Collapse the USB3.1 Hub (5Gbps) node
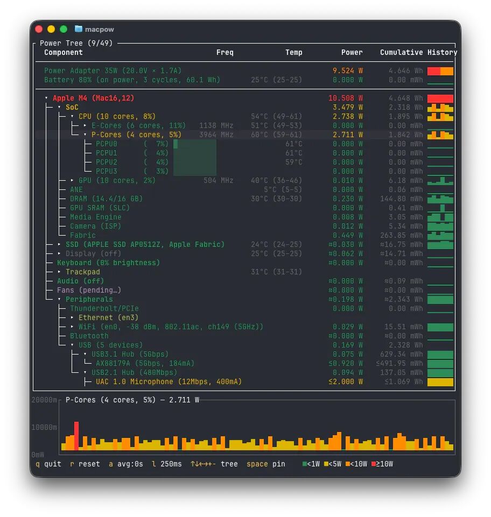Screen dimensions: 491x517 (x=85, y=354)
